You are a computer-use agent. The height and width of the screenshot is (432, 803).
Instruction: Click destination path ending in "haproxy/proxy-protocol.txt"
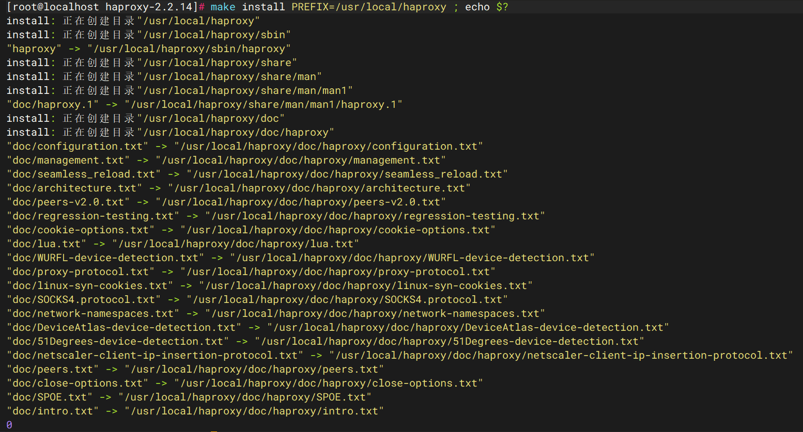click(x=338, y=272)
